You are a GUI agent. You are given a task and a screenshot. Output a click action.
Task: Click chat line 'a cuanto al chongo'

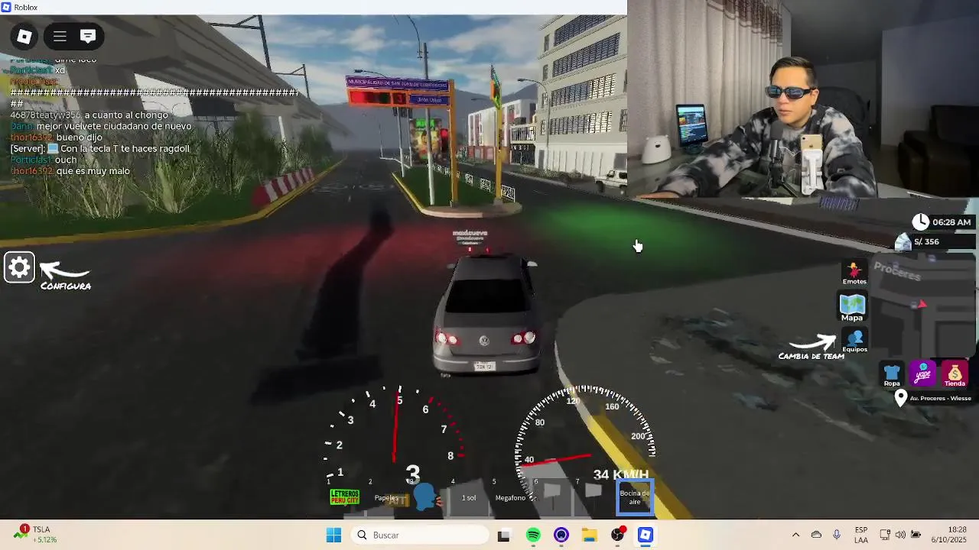[x=125, y=115]
